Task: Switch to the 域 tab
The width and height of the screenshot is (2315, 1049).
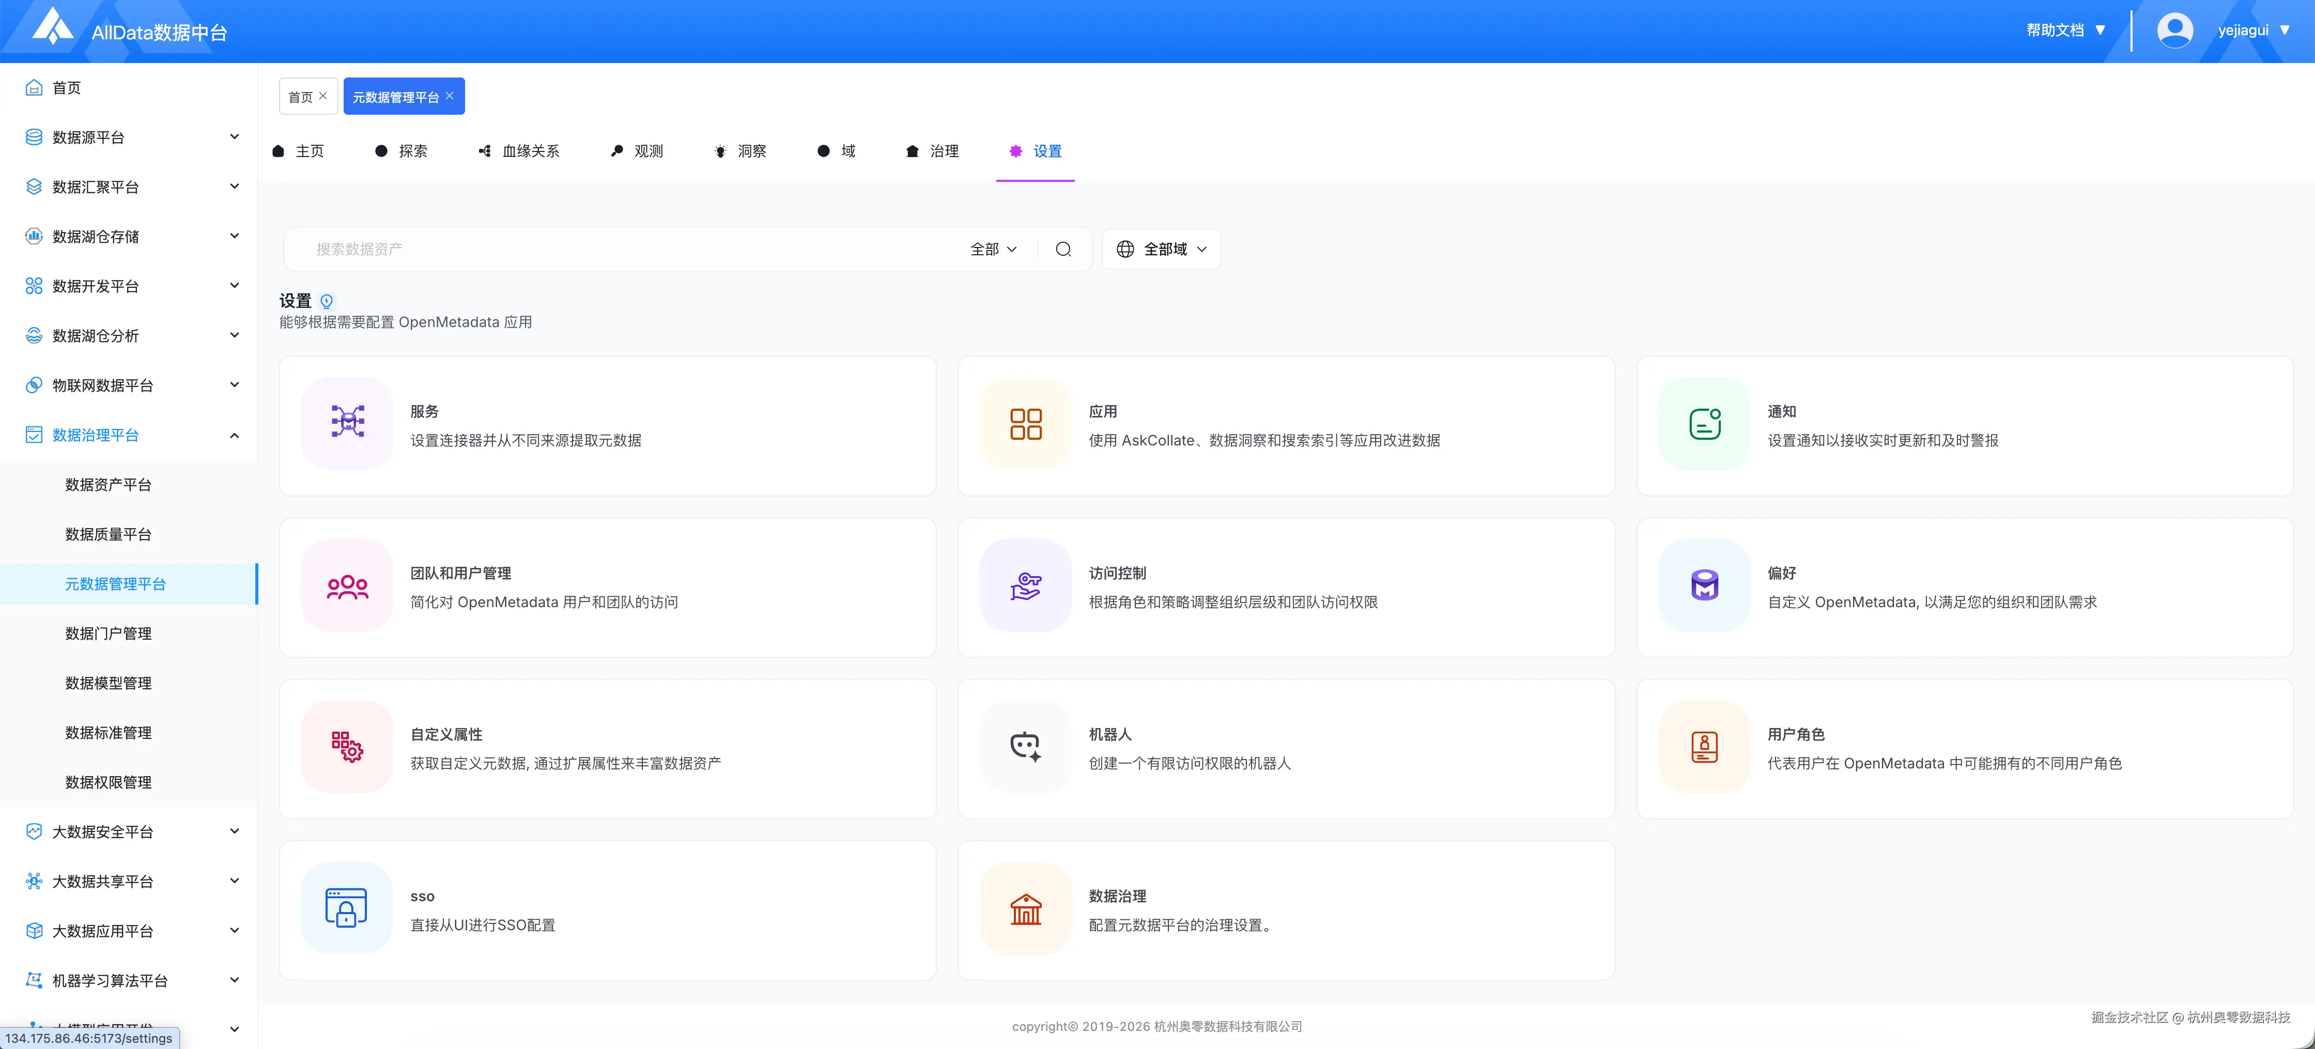Action: coord(837,151)
